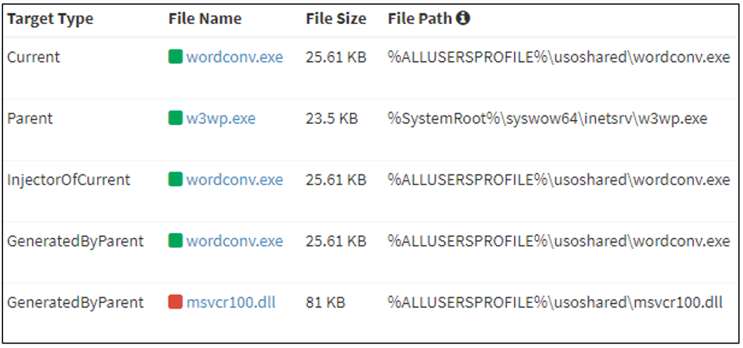The image size is (743, 348).
Task: Click the red status square beside msvcr100.dll
Action: tap(175, 302)
